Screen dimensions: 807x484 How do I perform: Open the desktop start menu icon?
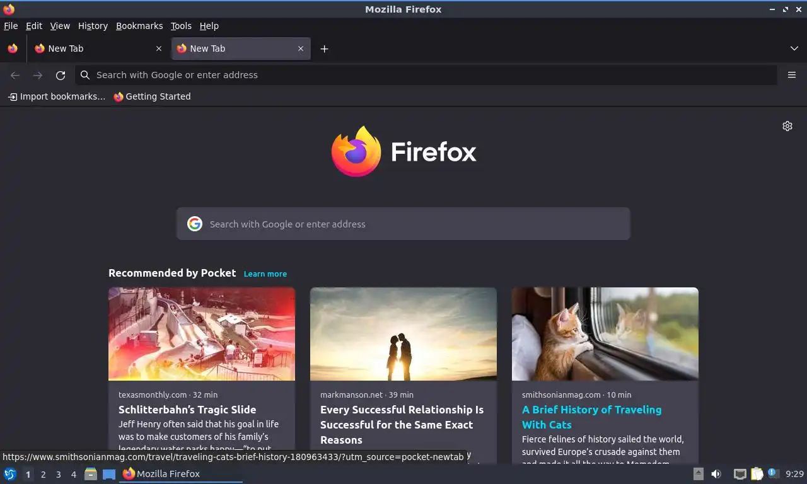point(10,474)
